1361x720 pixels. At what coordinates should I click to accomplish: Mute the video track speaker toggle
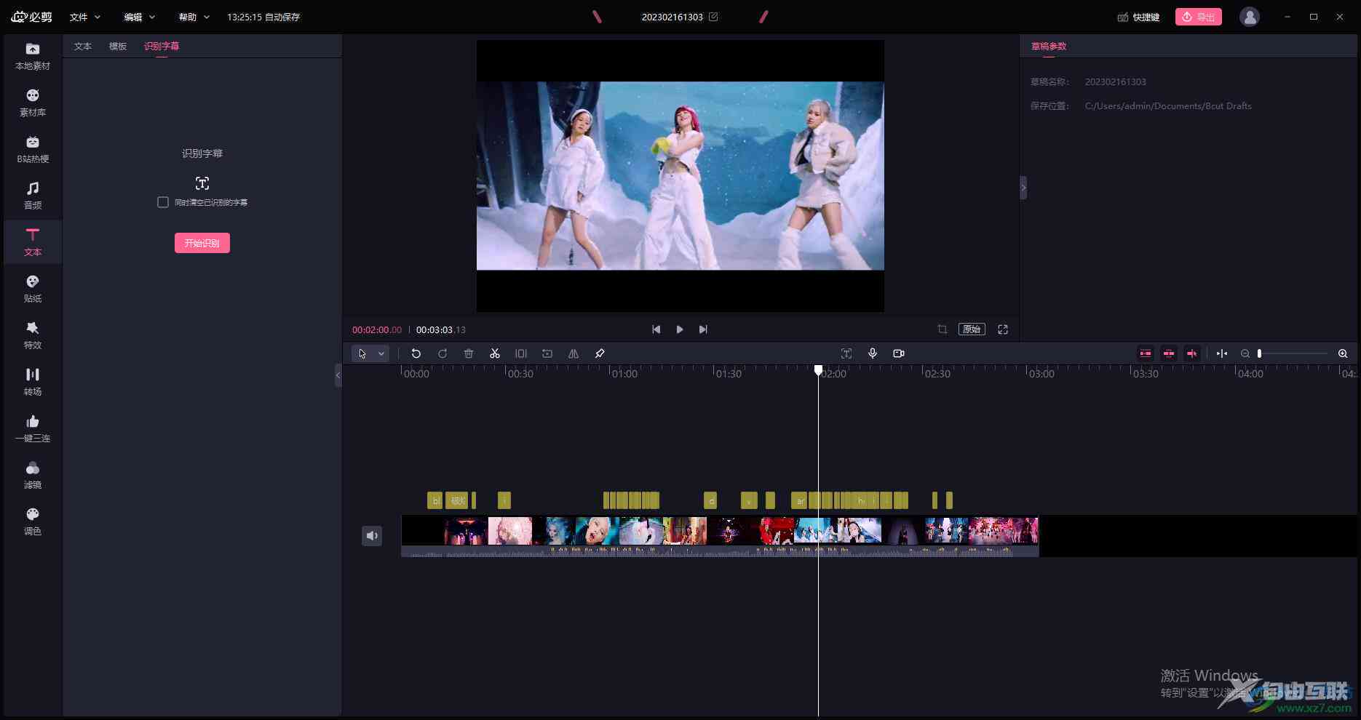click(x=372, y=536)
